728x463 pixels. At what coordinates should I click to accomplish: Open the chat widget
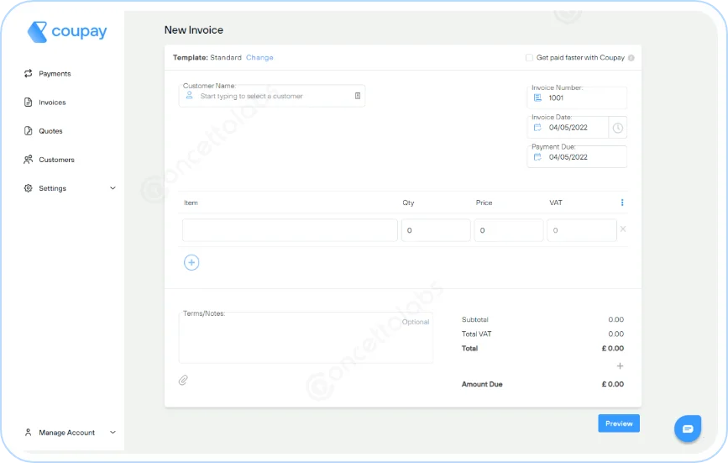click(688, 429)
